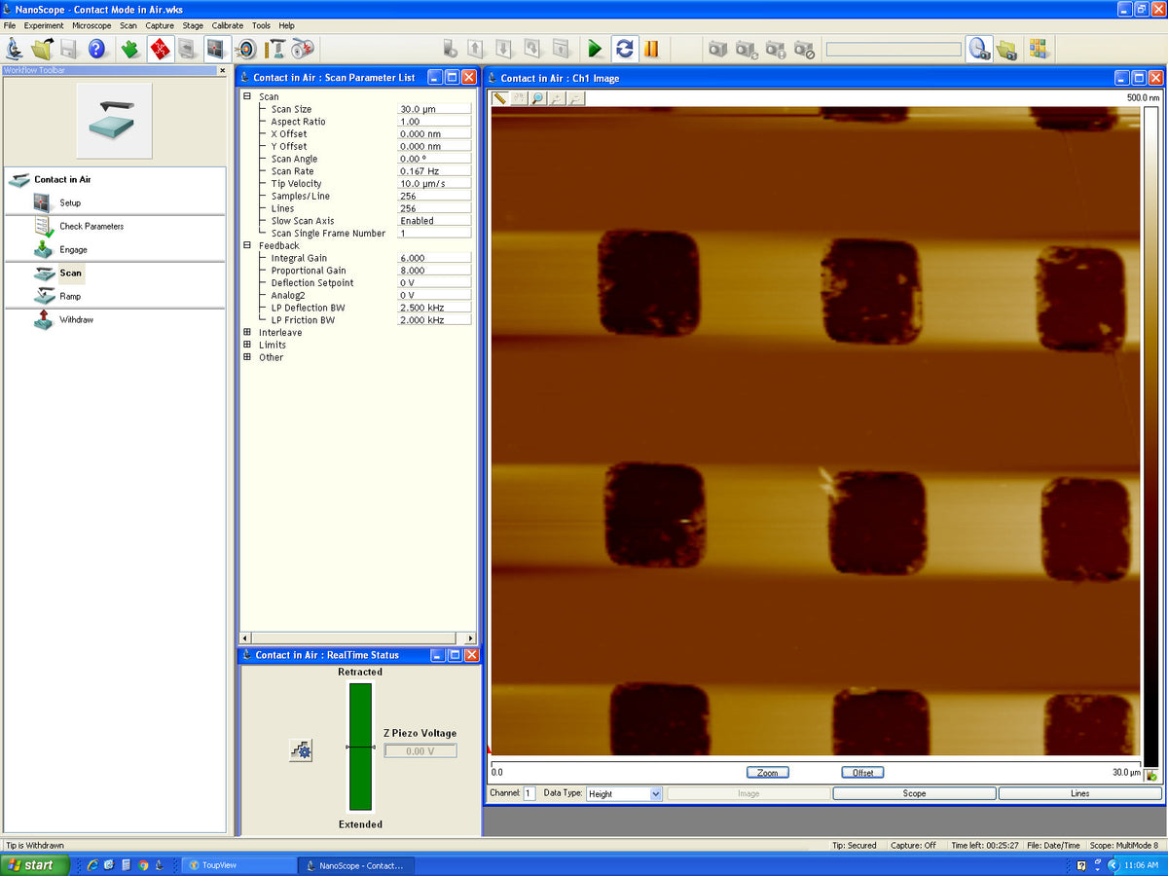Click the Offset button below the image
Image resolution: width=1168 pixels, height=876 pixels.
click(862, 772)
